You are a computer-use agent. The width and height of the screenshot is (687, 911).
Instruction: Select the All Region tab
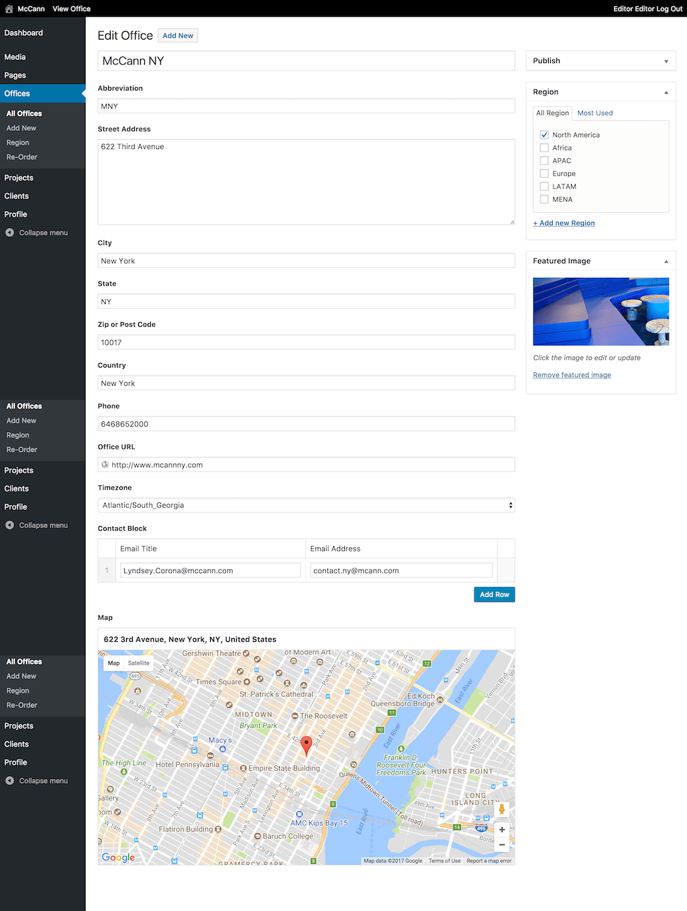pyautogui.click(x=552, y=113)
